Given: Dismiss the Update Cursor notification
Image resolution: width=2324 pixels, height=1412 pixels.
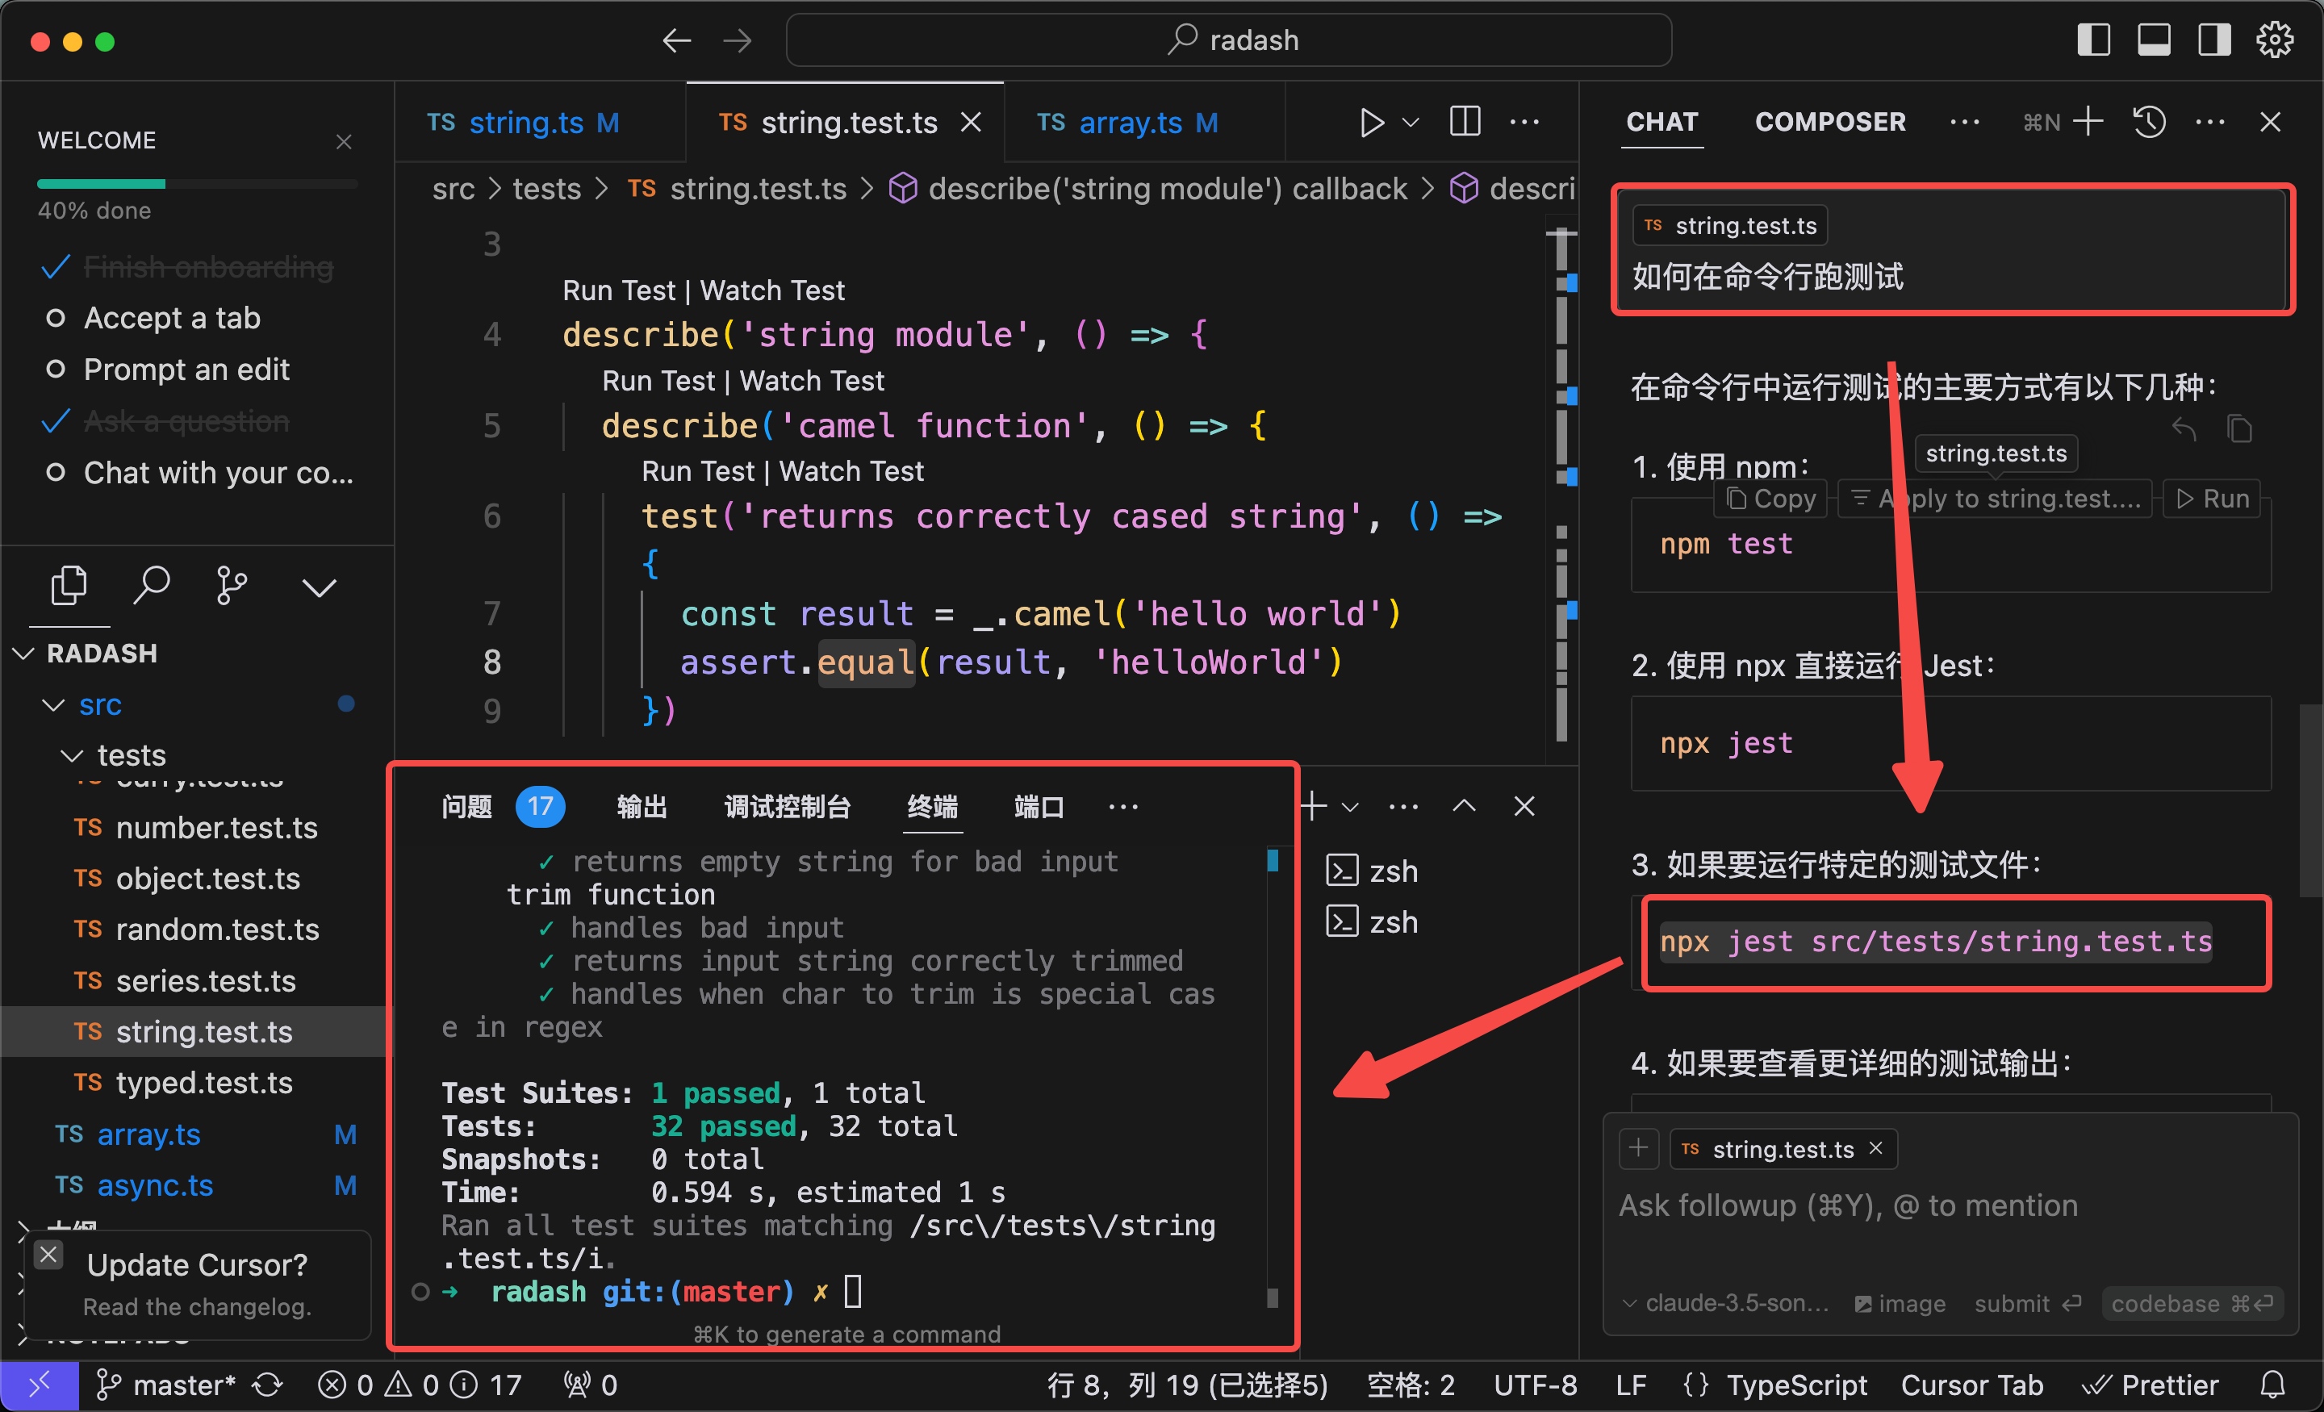Looking at the screenshot, I should coord(49,1255).
